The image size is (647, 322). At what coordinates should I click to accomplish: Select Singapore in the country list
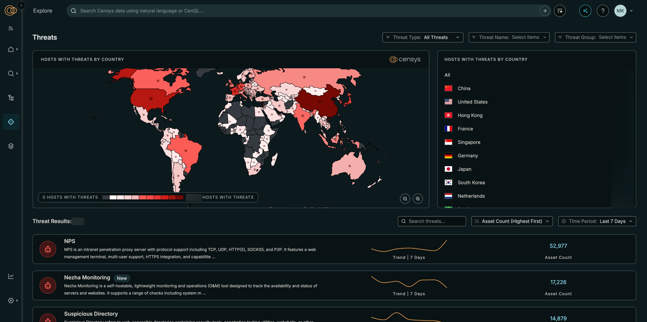coord(469,142)
